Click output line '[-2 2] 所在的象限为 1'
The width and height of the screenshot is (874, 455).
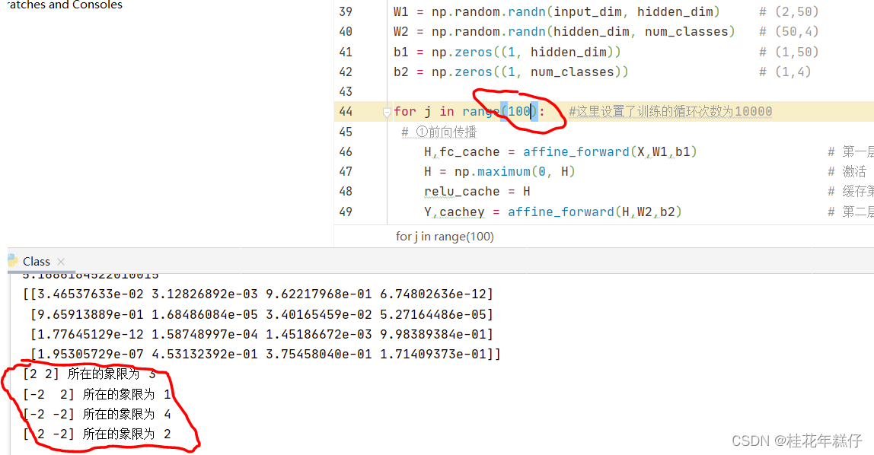point(97,394)
